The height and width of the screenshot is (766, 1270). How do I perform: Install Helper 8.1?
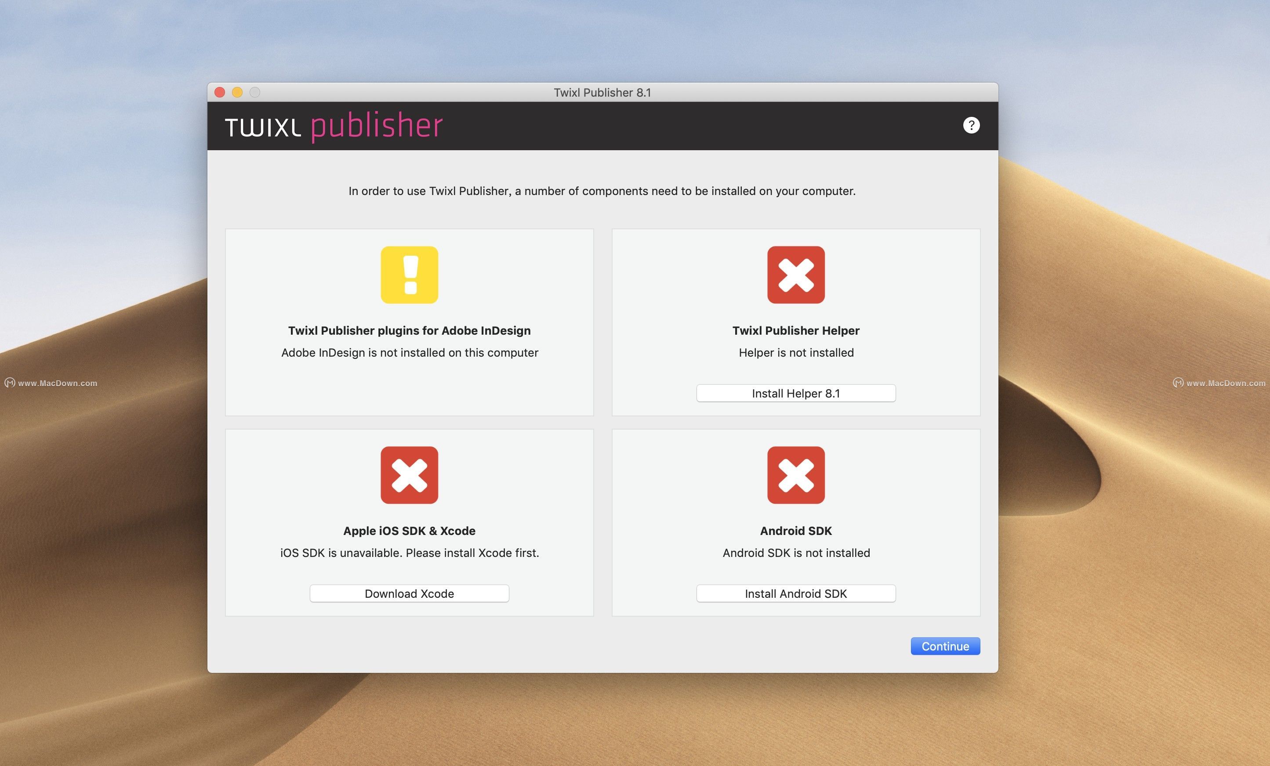click(x=796, y=393)
